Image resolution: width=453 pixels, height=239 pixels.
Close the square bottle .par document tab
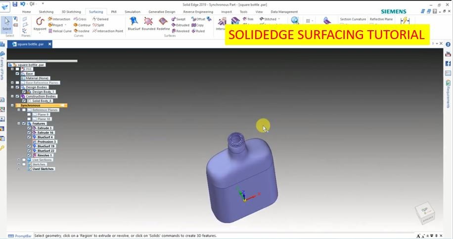click(x=49, y=44)
